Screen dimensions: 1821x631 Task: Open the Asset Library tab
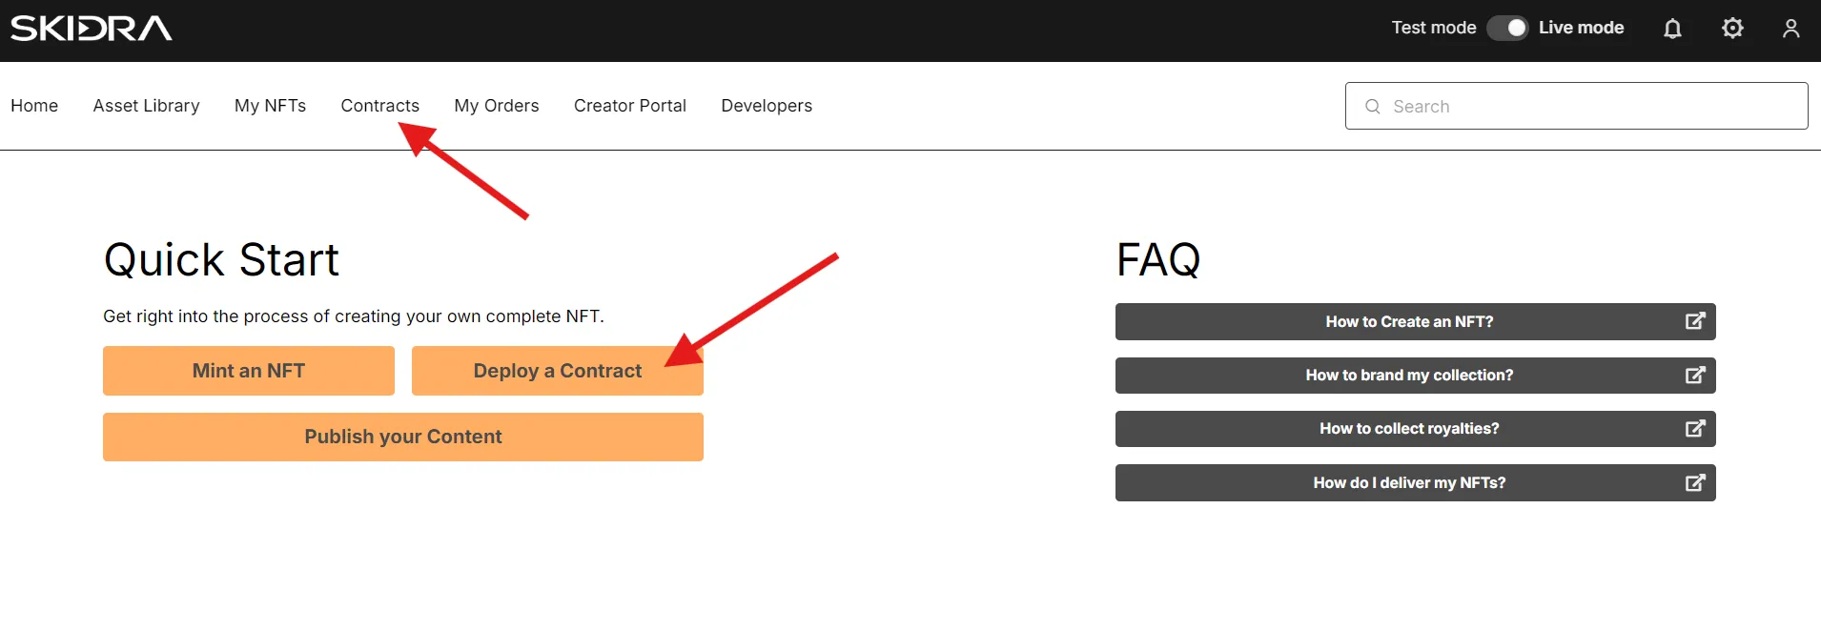147,106
